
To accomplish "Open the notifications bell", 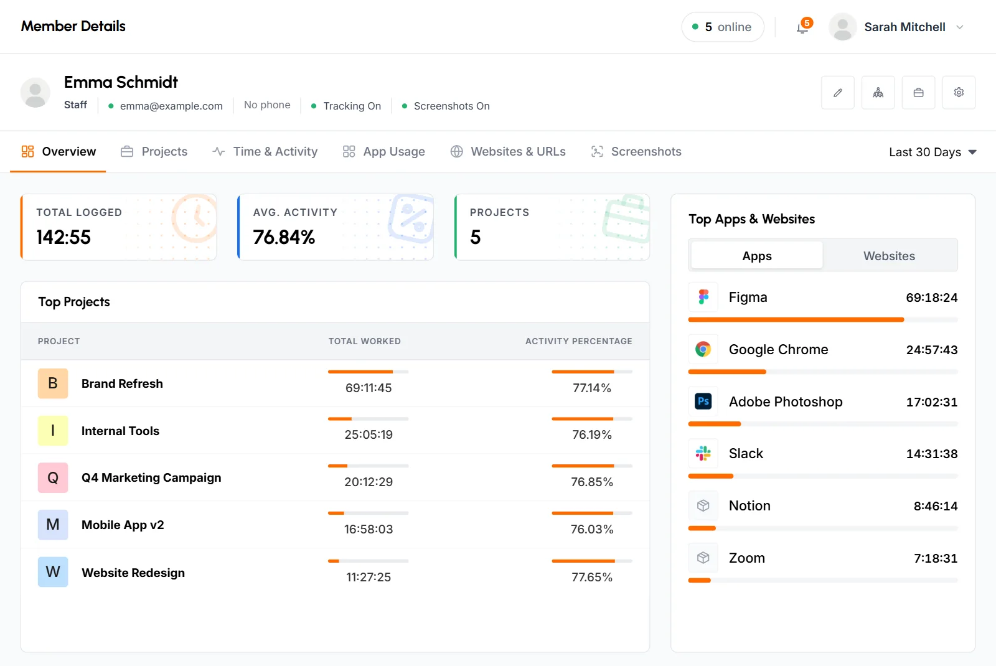I will 803,27.
